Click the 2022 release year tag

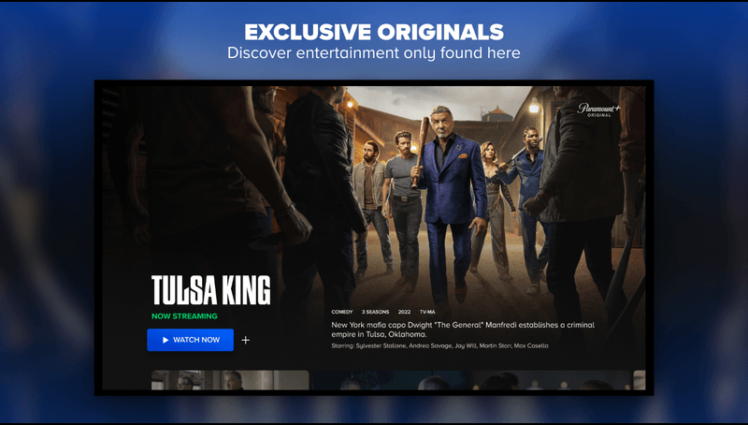point(404,312)
